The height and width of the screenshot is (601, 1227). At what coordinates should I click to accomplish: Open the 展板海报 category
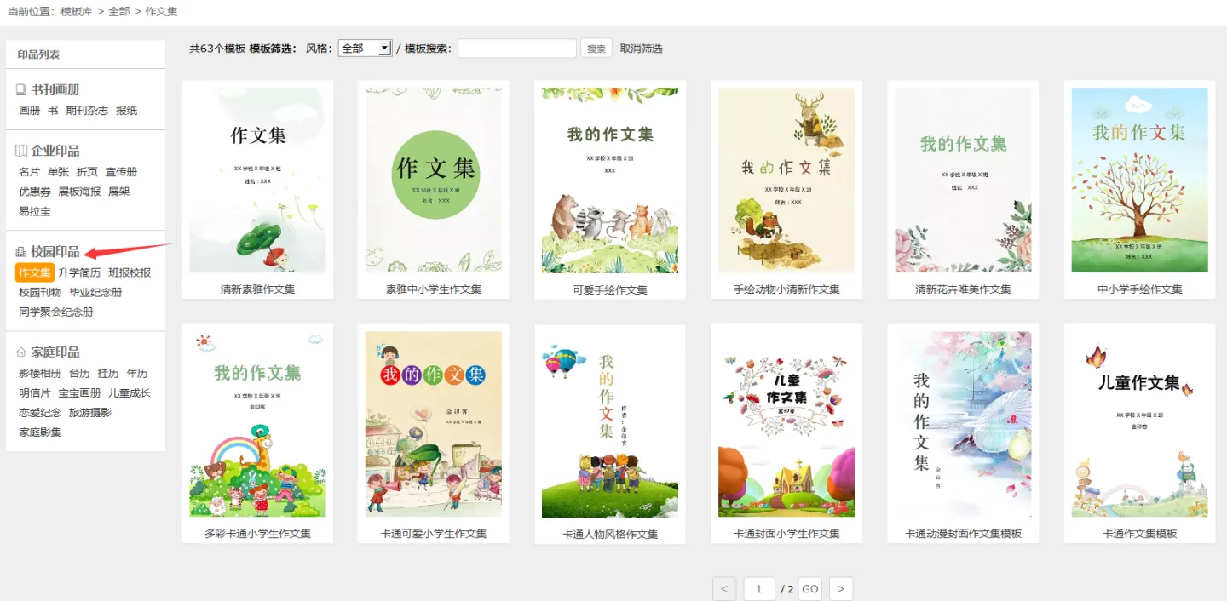tap(79, 192)
